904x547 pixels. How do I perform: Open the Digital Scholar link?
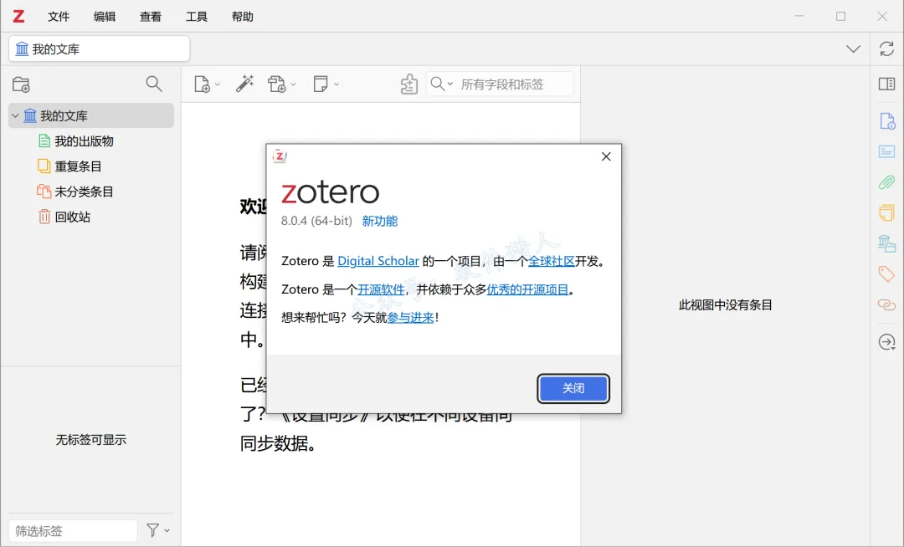tap(378, 261)
